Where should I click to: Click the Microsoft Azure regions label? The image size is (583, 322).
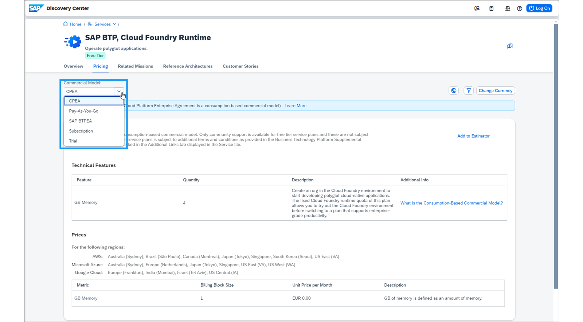87,265
